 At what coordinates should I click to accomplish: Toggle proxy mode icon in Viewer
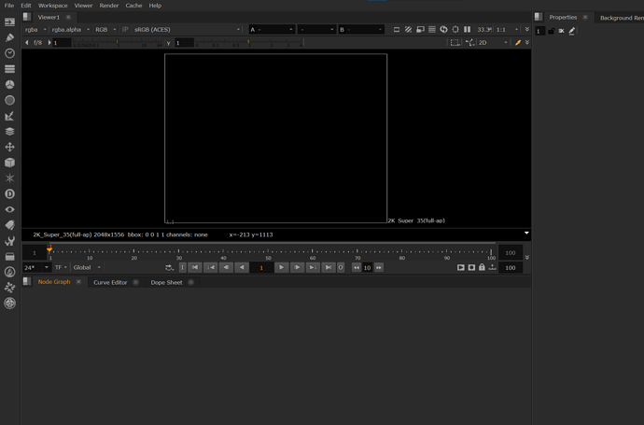[420, 30]
